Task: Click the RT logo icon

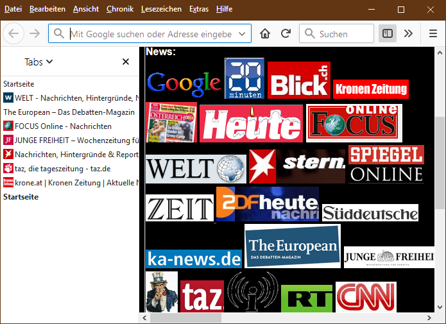Action: 306,299
